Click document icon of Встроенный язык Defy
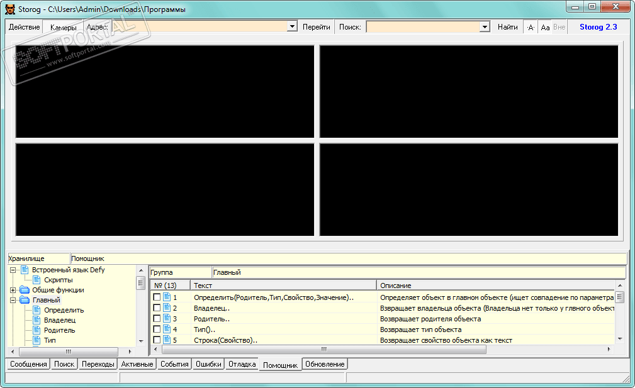The width and height of the screenshot is (635, 388). [25, 269]
